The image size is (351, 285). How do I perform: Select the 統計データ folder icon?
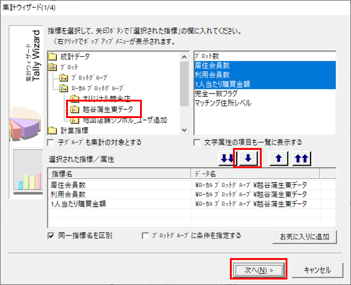tap(53, 57)
